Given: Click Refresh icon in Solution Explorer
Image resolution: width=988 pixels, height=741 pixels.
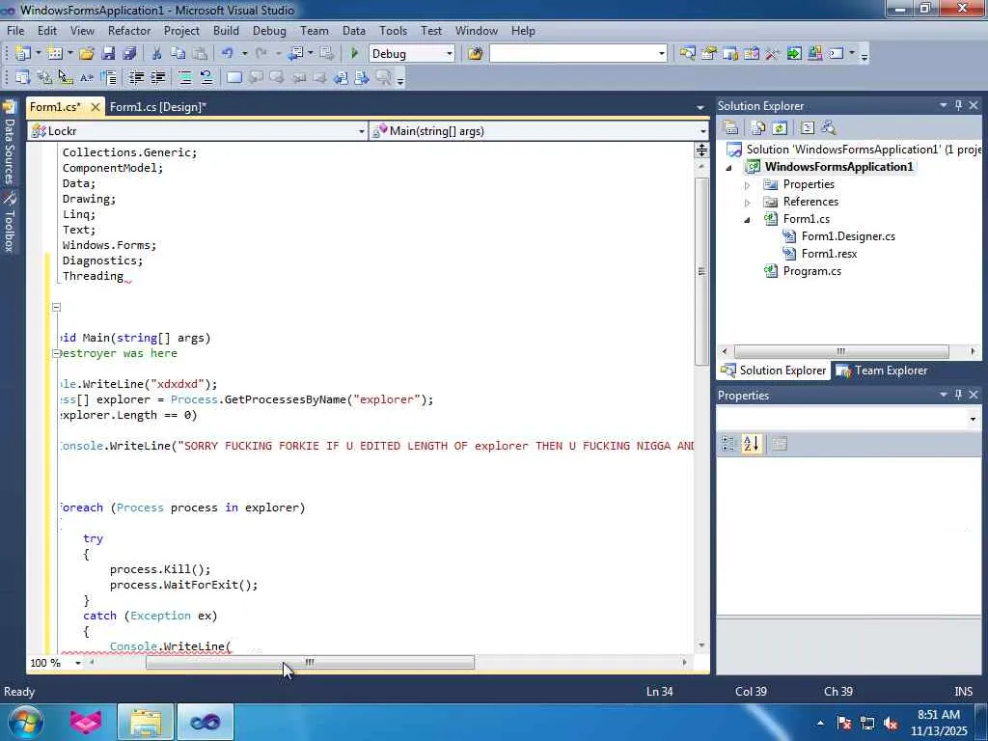Looking at the screenshot, I should coord(780,128).
